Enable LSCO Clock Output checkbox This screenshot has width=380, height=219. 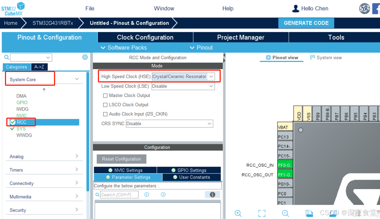(105, 105)
